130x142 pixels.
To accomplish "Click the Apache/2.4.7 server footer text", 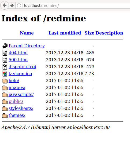I will (55, 127).
